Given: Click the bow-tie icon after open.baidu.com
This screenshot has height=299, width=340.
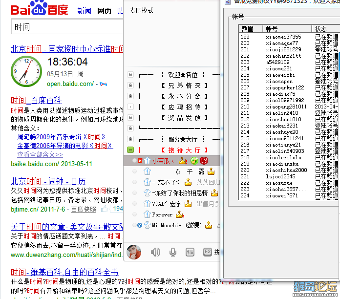Looking at the screenshot, I should point(103,84).
